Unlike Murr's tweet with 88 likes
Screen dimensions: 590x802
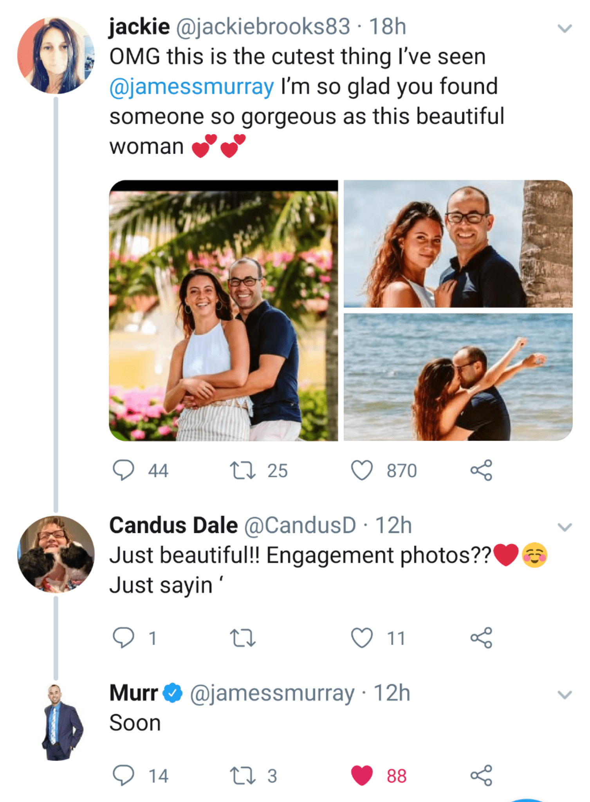tap(362, 776)
